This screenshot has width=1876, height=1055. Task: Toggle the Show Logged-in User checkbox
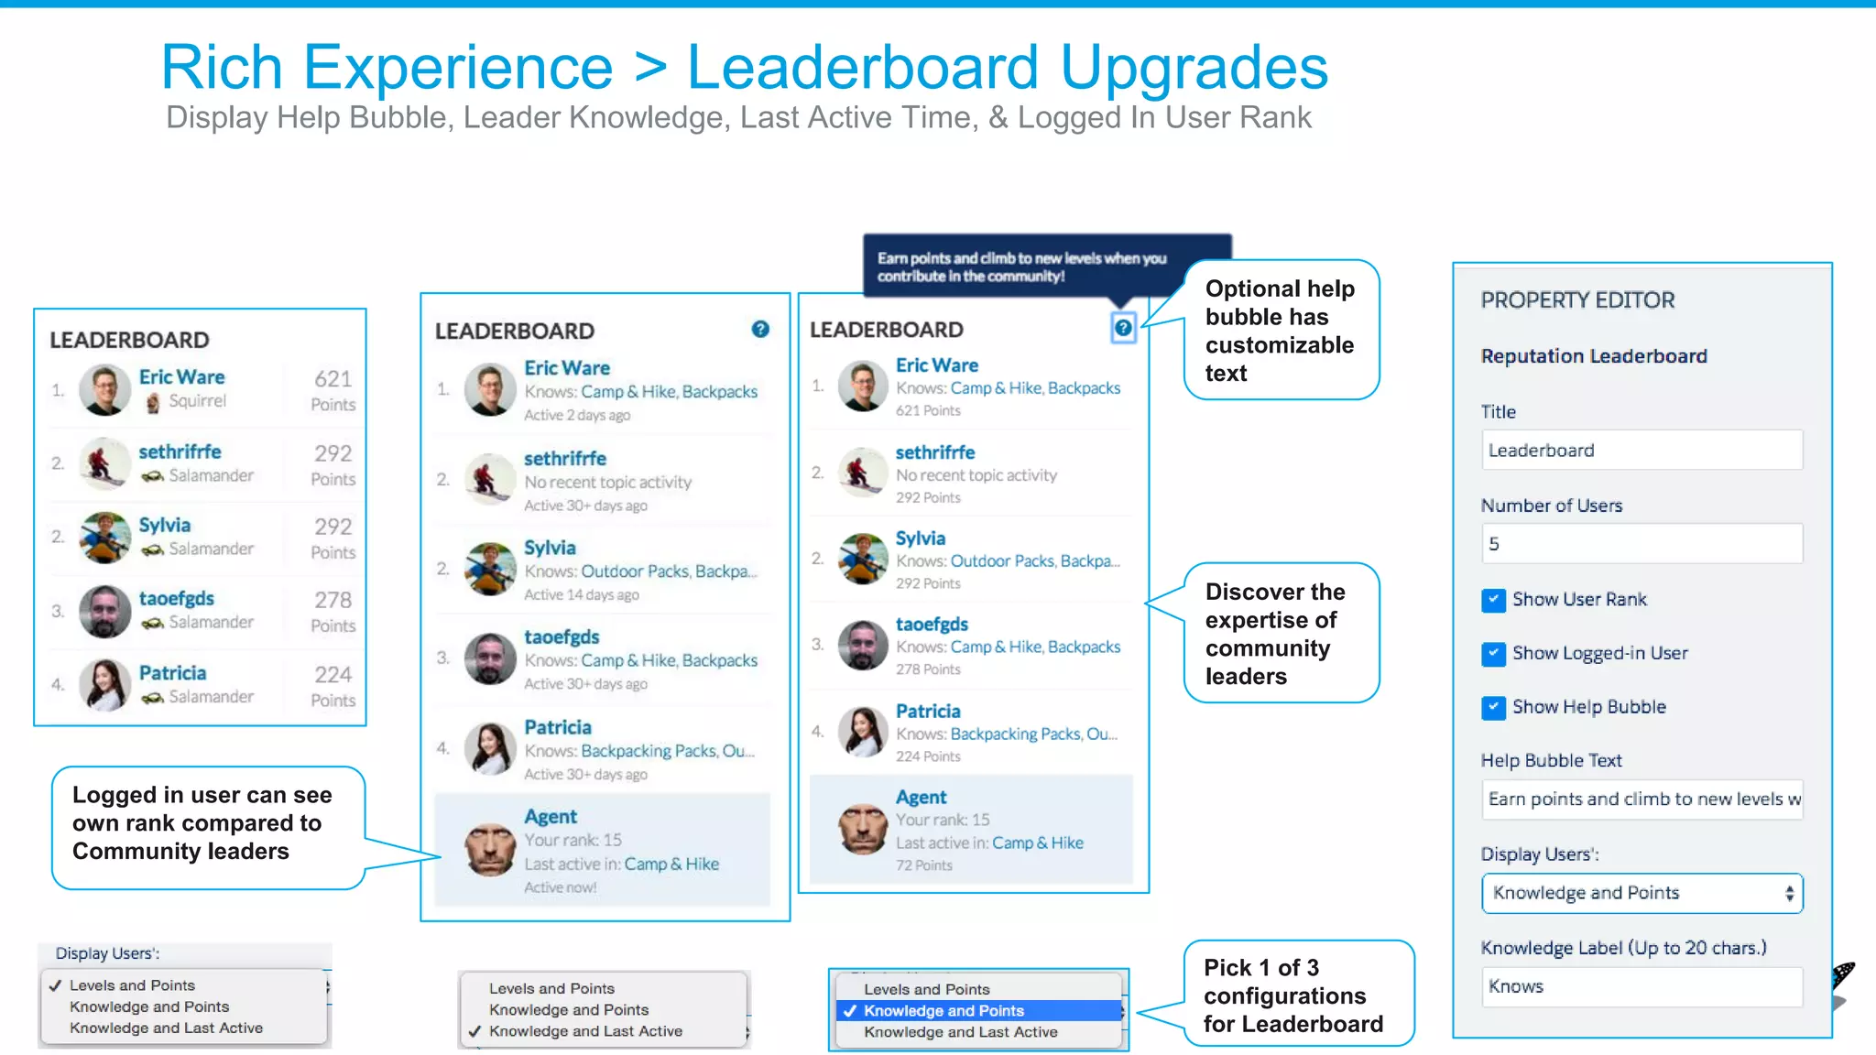coord(1494,654)
